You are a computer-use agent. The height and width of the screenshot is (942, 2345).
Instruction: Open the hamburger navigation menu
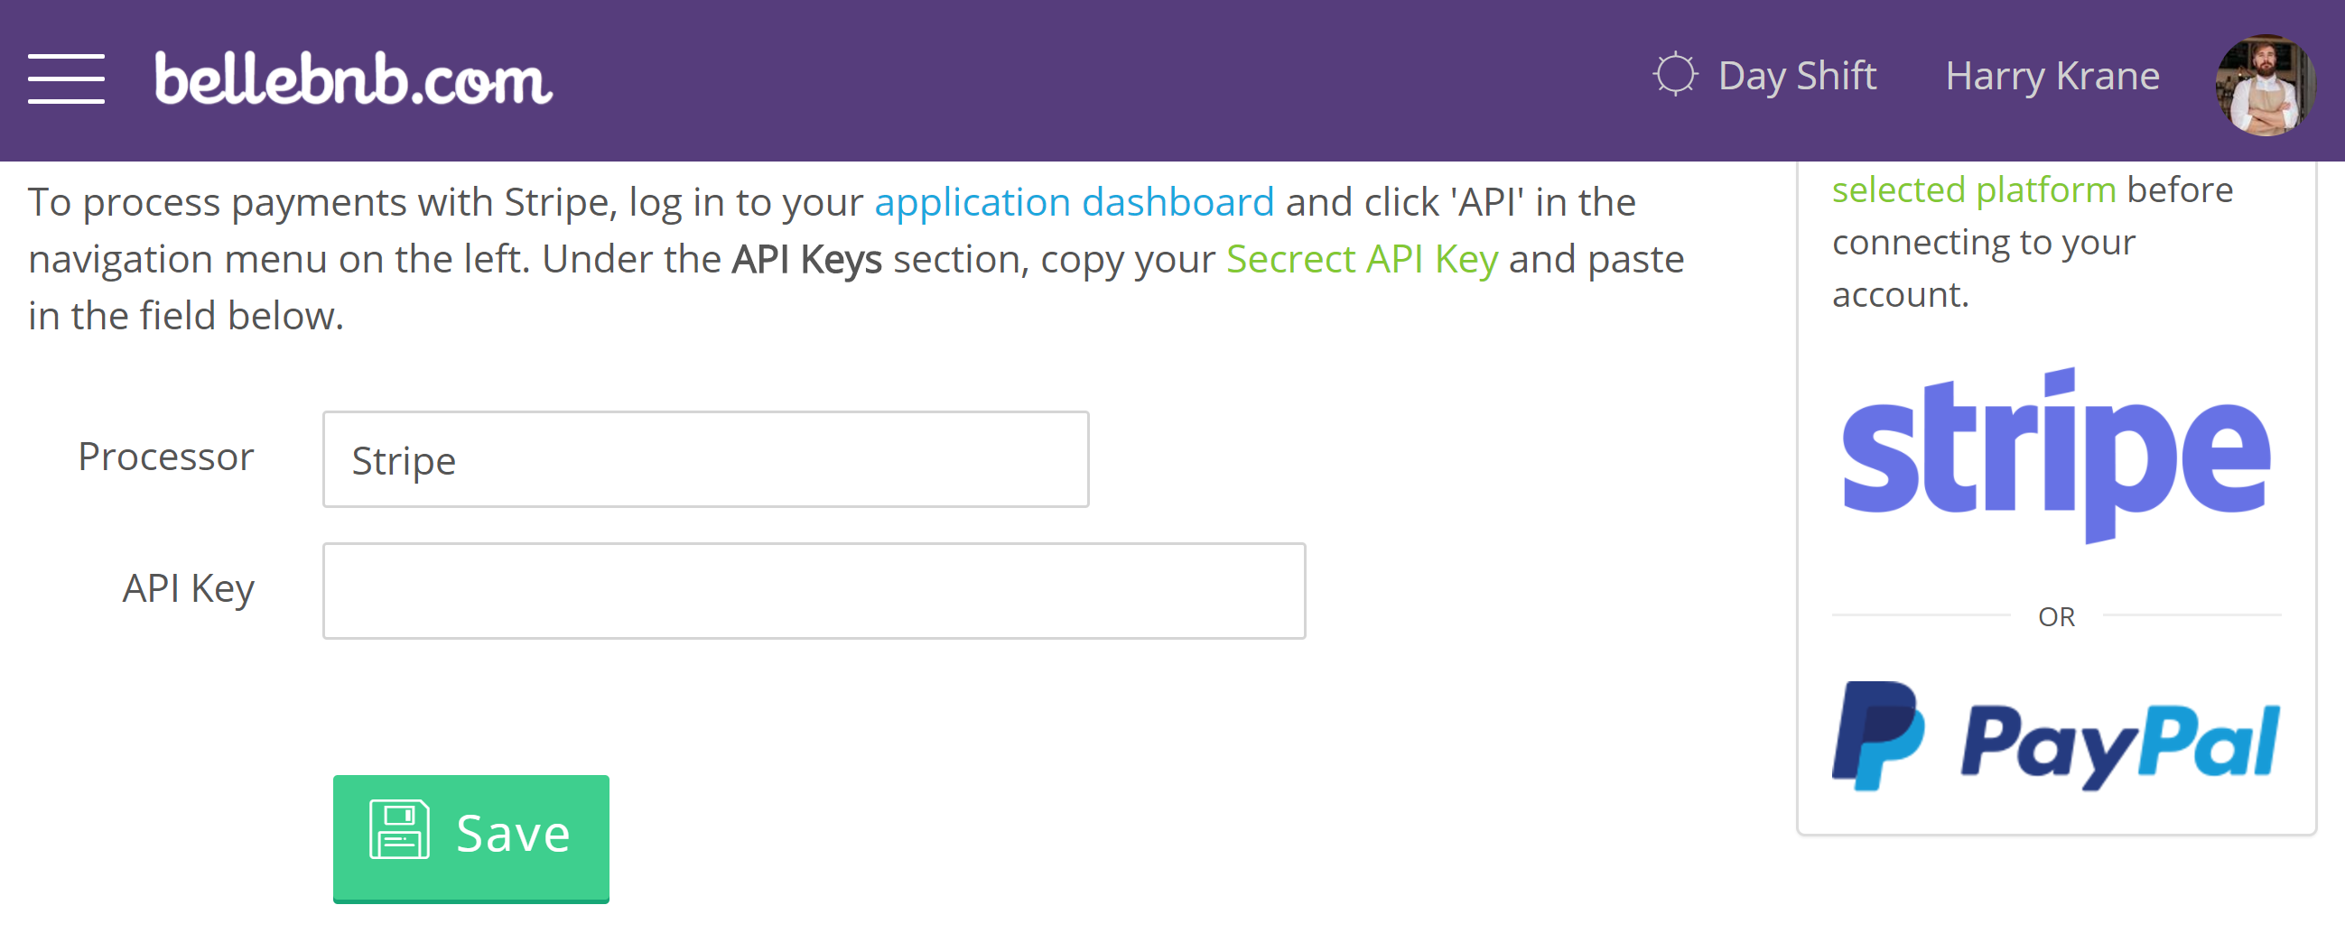pyautogui.click(x=66, y=78)
